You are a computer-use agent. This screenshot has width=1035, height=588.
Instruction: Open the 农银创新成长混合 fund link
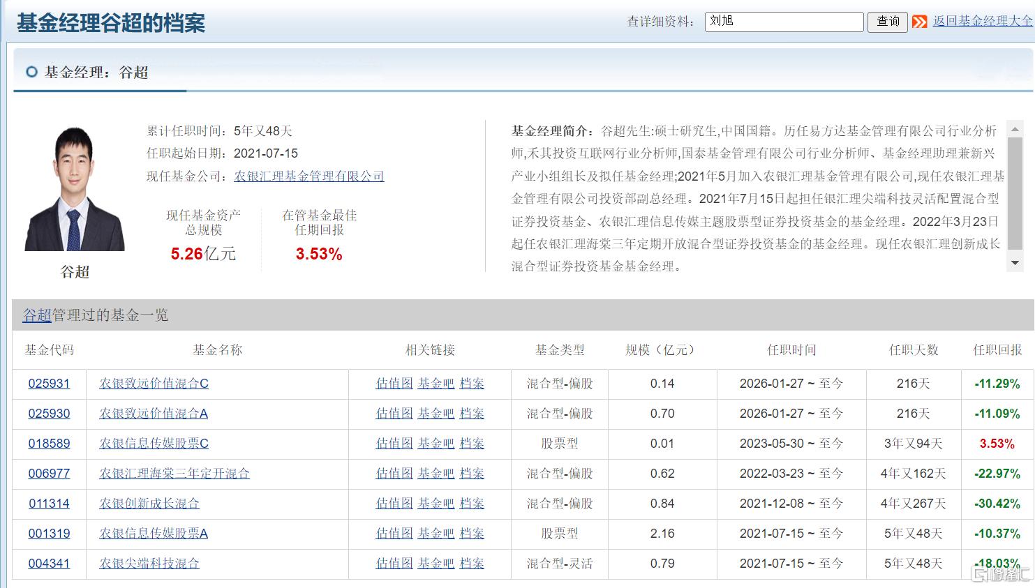click(x=149, y=504)
